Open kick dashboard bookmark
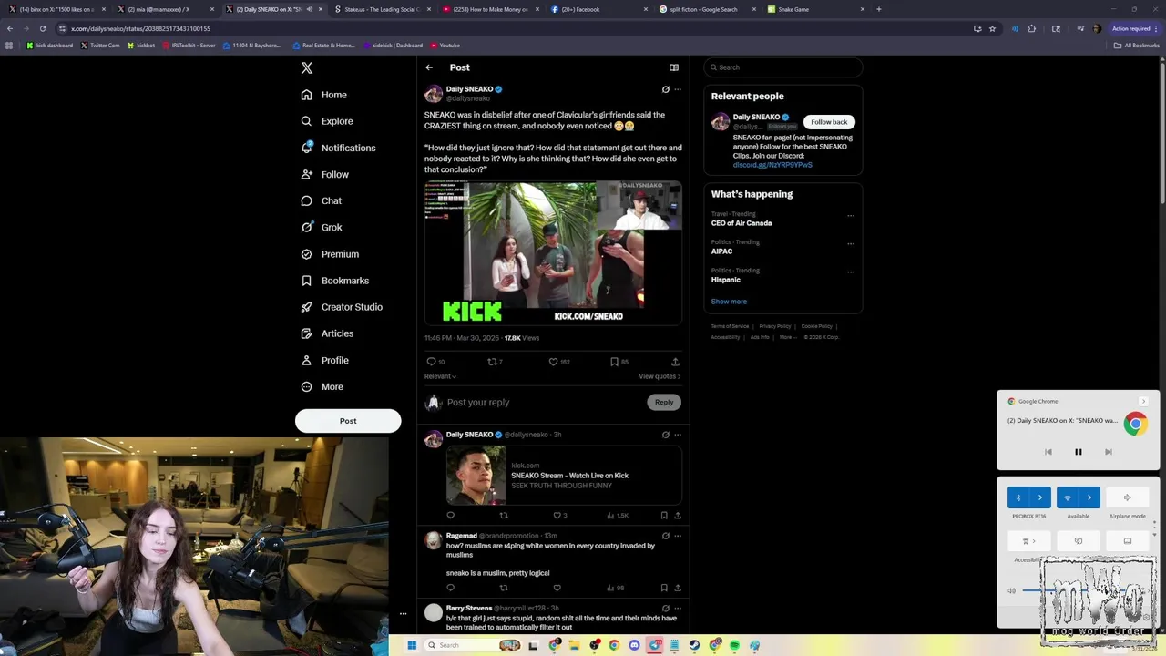The height and width of the screenshot is (656, 1166). 50,45
